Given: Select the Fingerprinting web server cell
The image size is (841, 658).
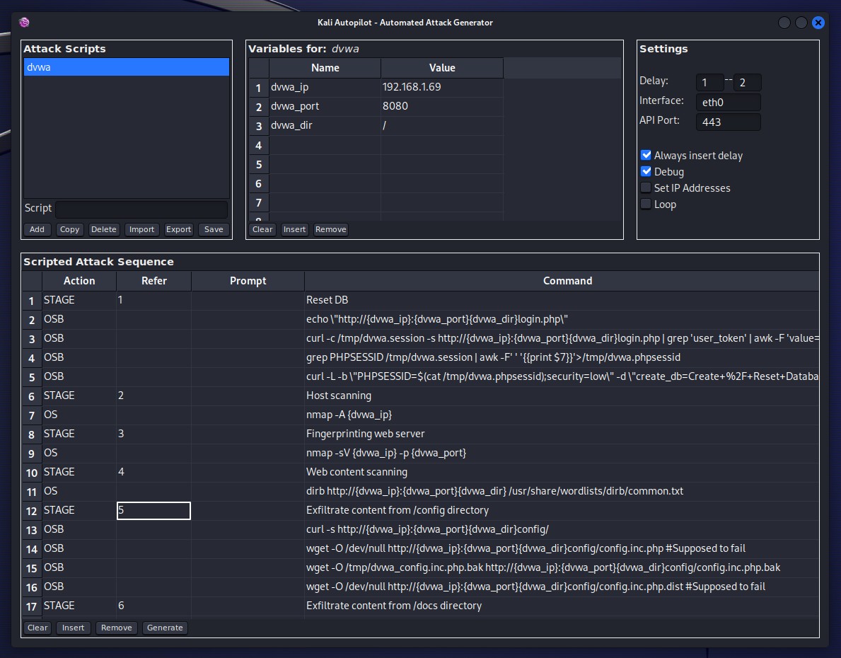Looking at the screenshot, I should tap(562, 434).
